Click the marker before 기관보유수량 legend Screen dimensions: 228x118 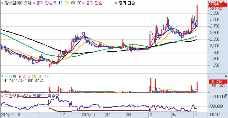click(x=2, y=96)
